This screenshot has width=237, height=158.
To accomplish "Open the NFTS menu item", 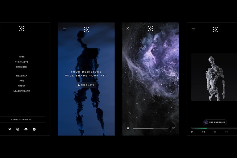I will [x=22, y=57].
